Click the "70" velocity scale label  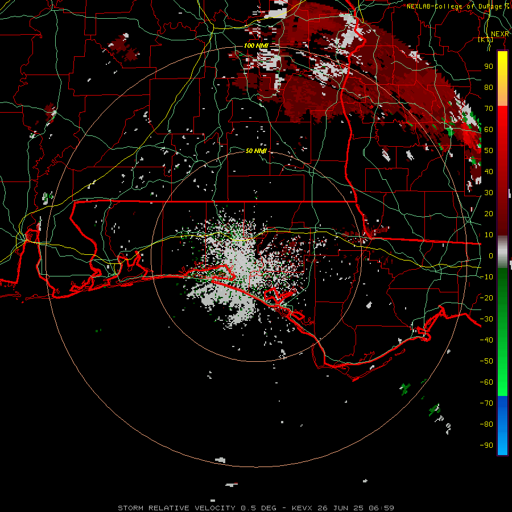(x=489, y=109)
